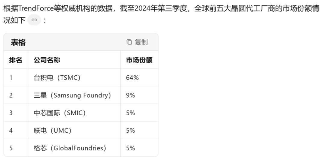Click the 排名 column header

pyautogui.click(x=16, y=60)
